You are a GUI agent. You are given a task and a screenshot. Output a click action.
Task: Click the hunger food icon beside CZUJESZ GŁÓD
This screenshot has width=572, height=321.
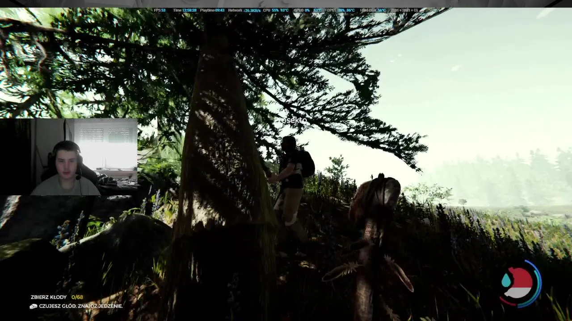coord(34,306)
